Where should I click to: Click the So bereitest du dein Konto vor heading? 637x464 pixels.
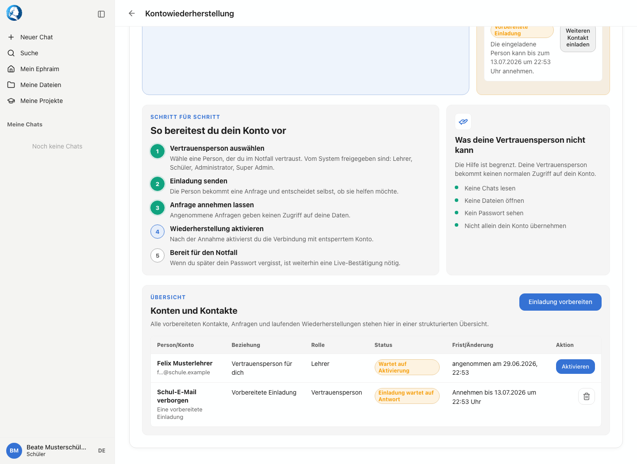[x=218, y=131]
